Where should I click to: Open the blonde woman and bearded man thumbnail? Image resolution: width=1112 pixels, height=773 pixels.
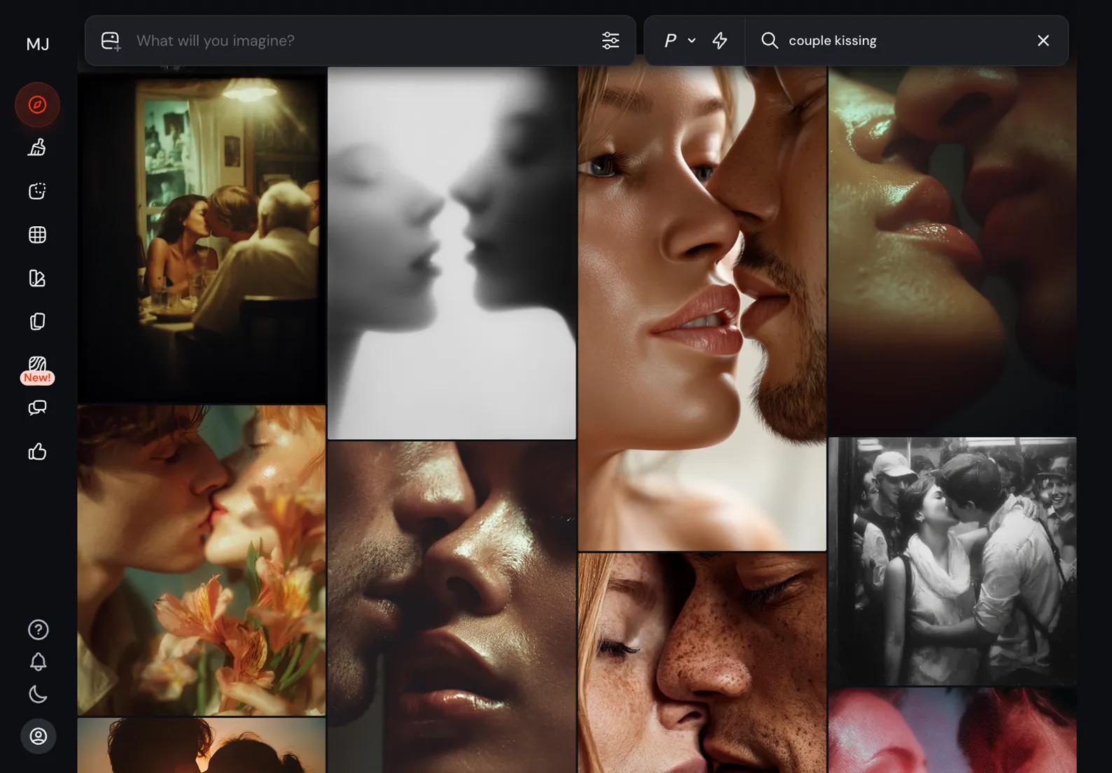(x=702, y=308)
